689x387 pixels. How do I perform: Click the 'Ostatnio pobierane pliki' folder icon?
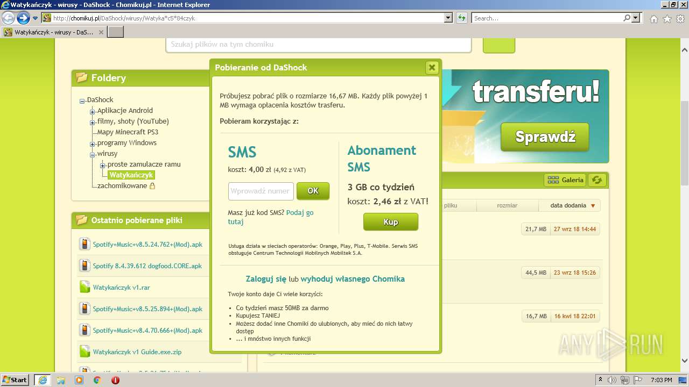[x=82, y=220]
